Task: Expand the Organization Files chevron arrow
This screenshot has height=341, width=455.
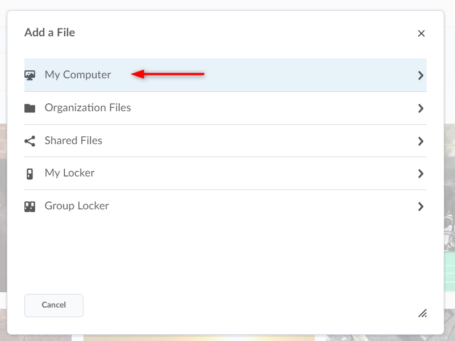Action: pyautogui.click(x=420, y=108)
